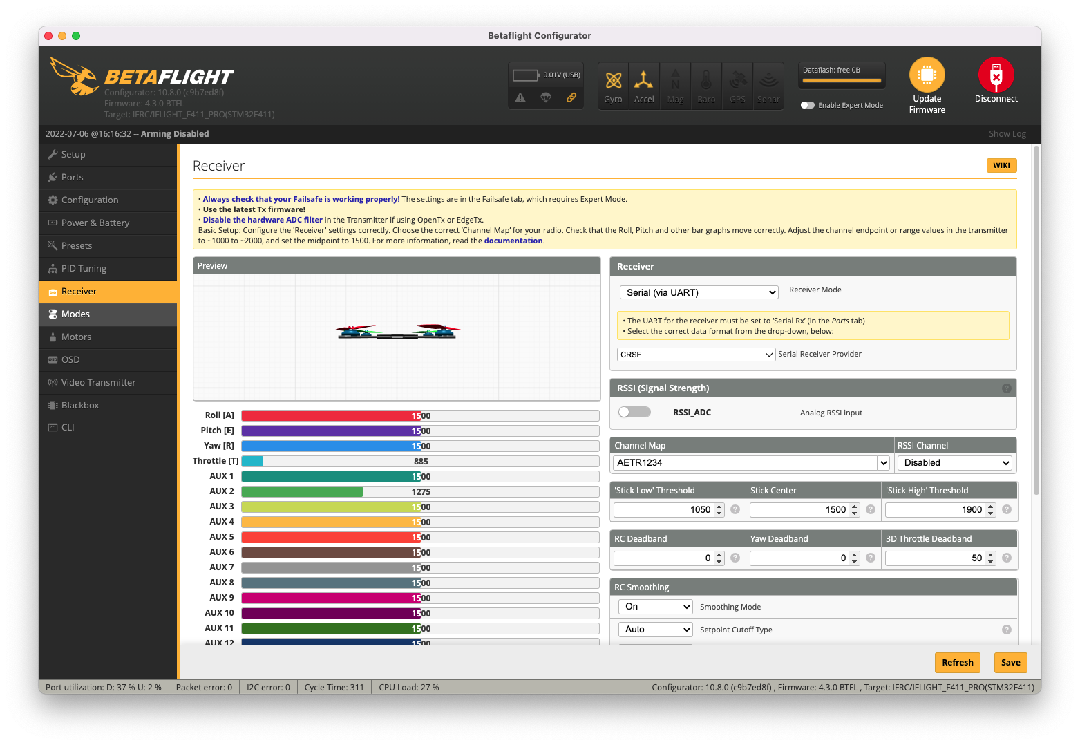Click the Dataflash free 0B indicator
Screen dimensions: 1080x745
click(841, 75)
